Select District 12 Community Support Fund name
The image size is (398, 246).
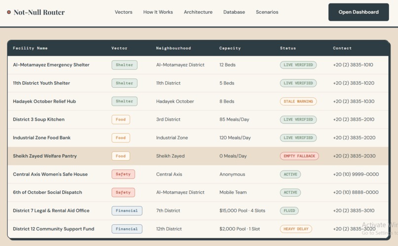(x=53, y=229)
